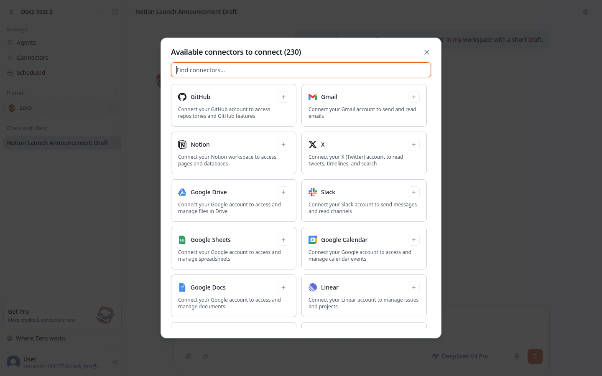Image resolution: width=602 pixels, height=376 pixels.
Task: Click the Linear connector description text
Action: pyautogui.click(x=363, y=303)
